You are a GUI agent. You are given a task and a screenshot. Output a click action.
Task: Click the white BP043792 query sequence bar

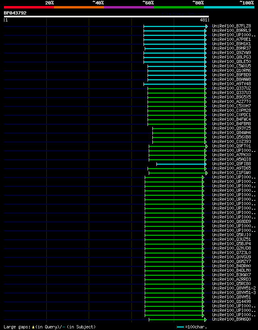click(x=106, y=17)
